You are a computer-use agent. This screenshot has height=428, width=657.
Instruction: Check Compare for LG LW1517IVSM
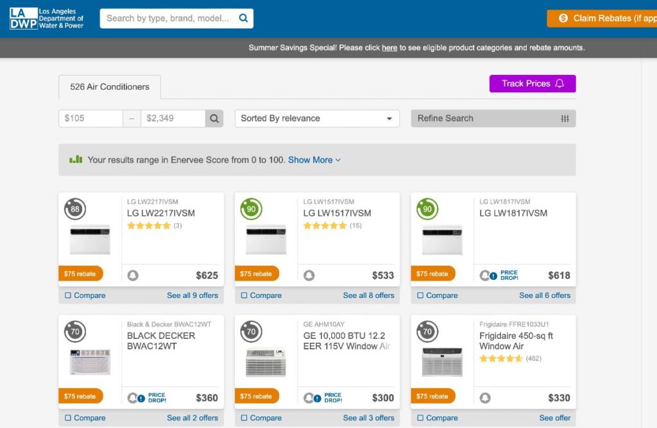[x=244, y=295]
